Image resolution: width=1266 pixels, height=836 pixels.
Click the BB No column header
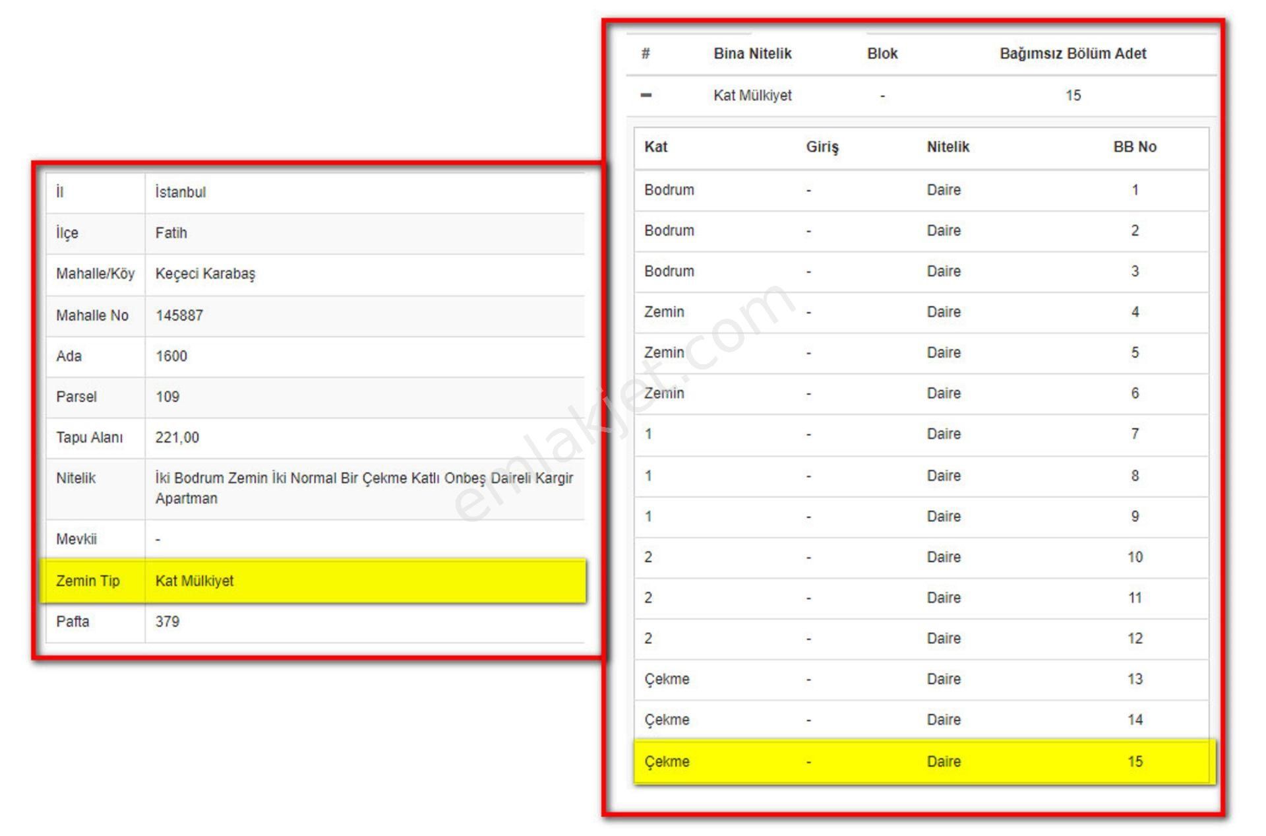coord(1135,146)
